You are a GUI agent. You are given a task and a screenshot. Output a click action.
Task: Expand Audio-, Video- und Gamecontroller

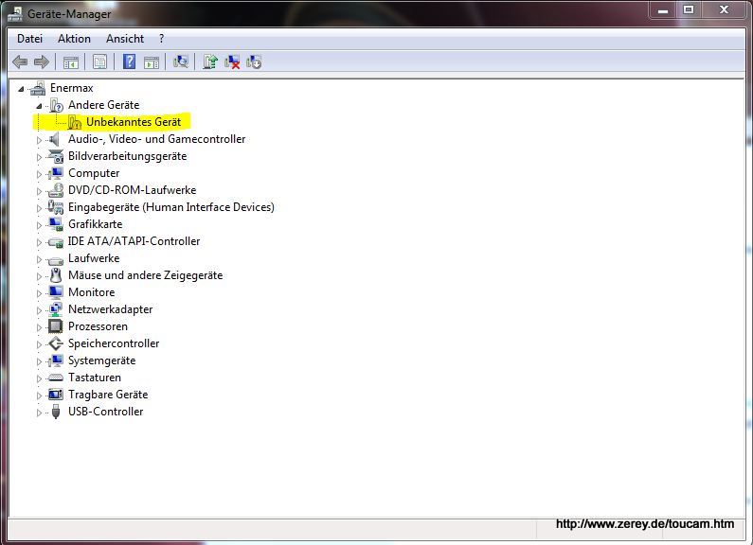(39, 140)
